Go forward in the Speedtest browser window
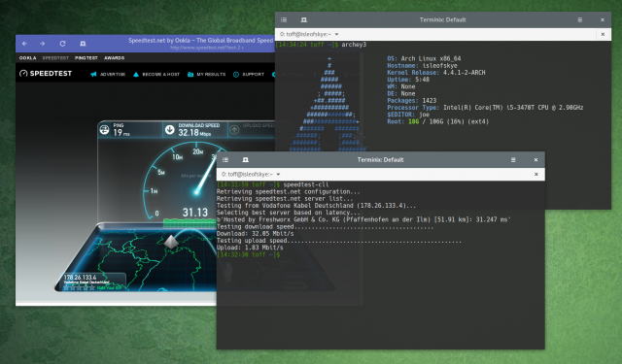Screen dimensions: 622x364 (x=42, y=44)
